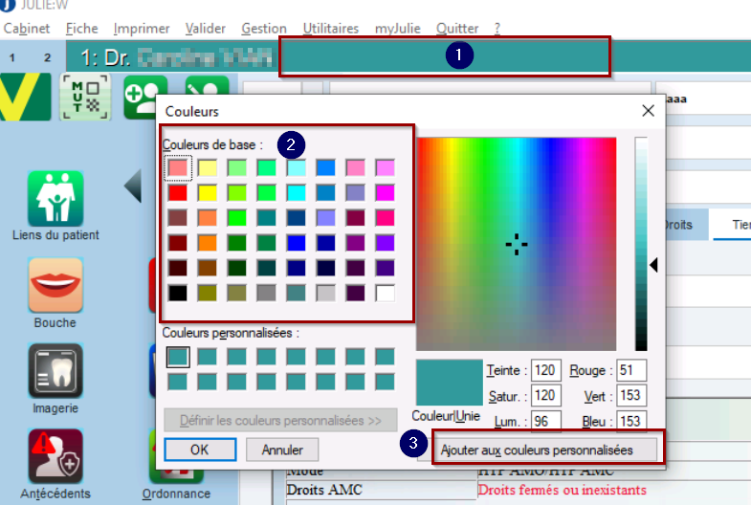This screenshot has height=505, width=751.
Task: Select the black base color swatch
Action: pyautogui.click(x=178, y=293)
